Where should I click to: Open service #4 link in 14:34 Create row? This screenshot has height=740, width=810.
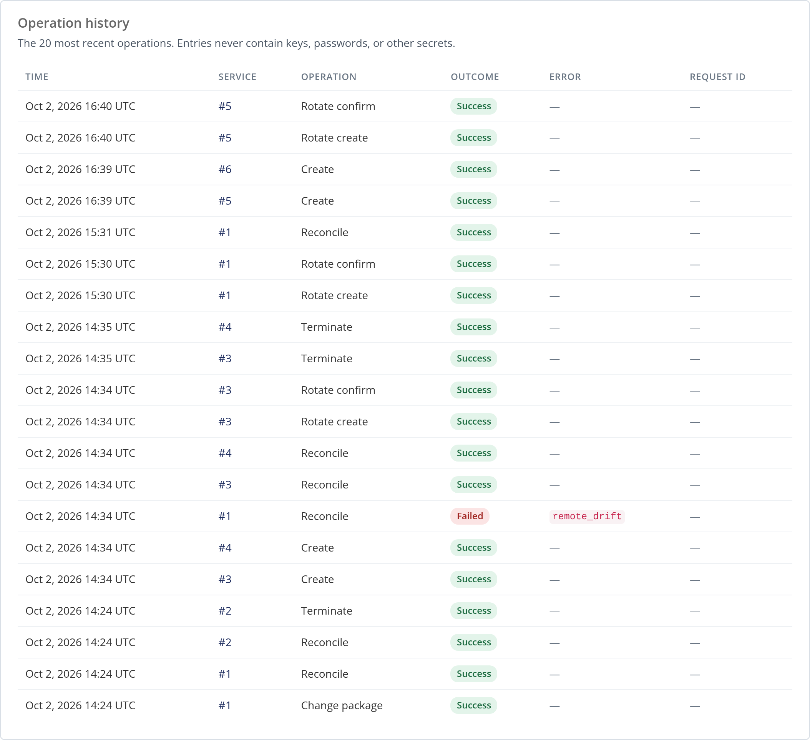tap(225, 548)
